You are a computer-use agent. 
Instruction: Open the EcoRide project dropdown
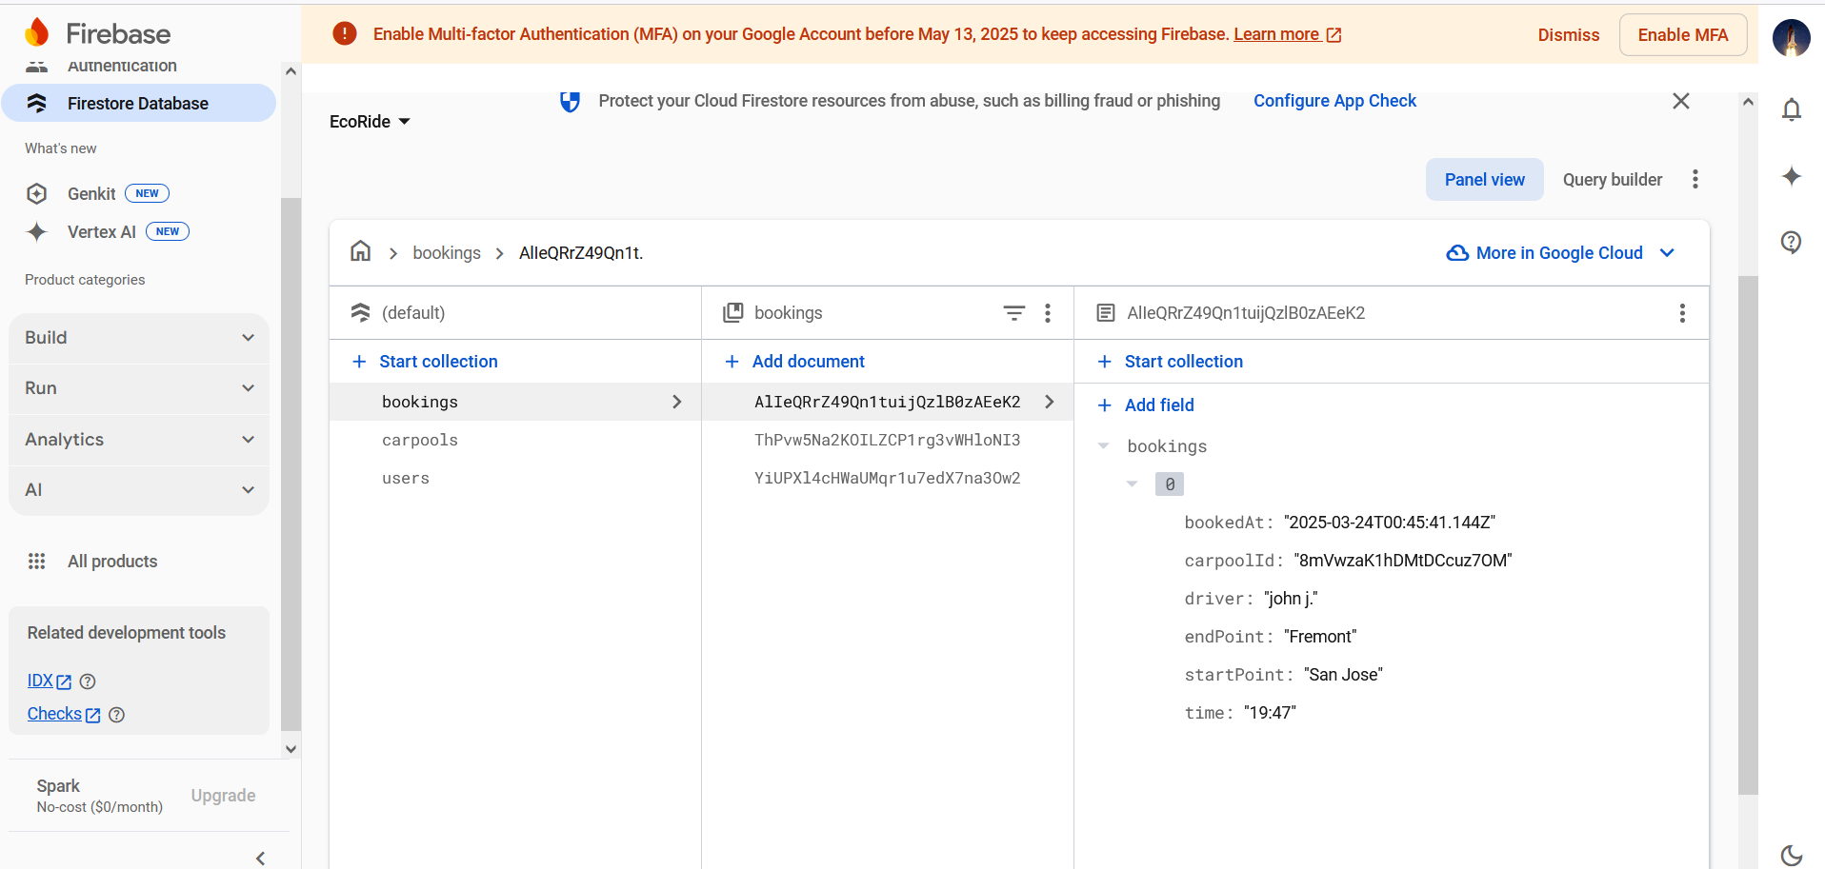click(x=370, y=122)
